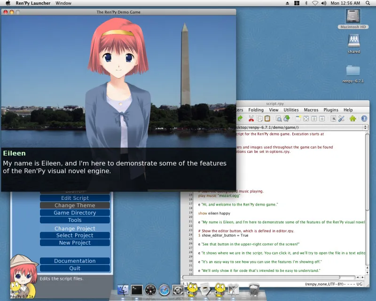Open the Folding menu in jEdit

pos(256,110)
